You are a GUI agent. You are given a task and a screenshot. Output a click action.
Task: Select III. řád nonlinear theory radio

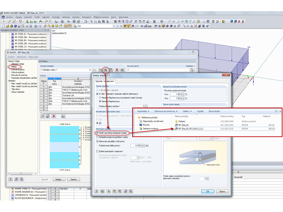coord(98,94)
